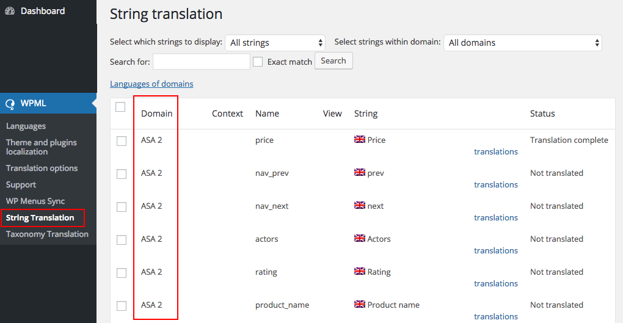Click the nav_next name cell
Screen dimensions: 623x323
click(272, 206)
